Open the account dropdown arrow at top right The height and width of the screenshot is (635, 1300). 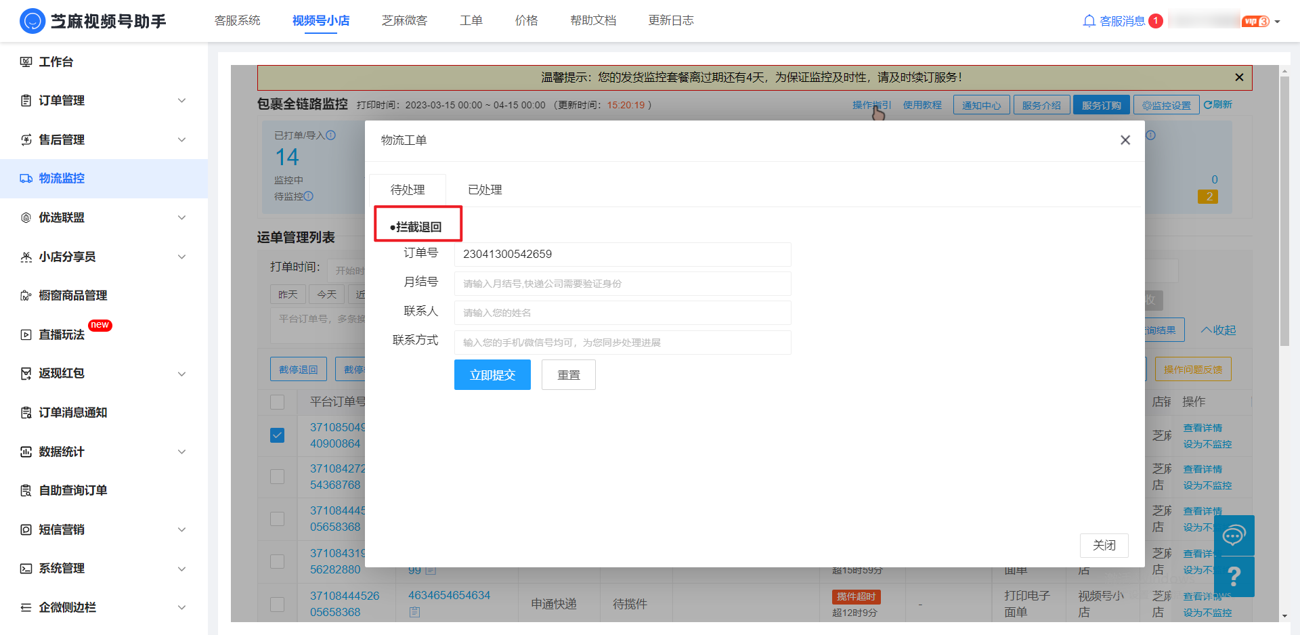pyautogui.click(x=1278, y=22)
